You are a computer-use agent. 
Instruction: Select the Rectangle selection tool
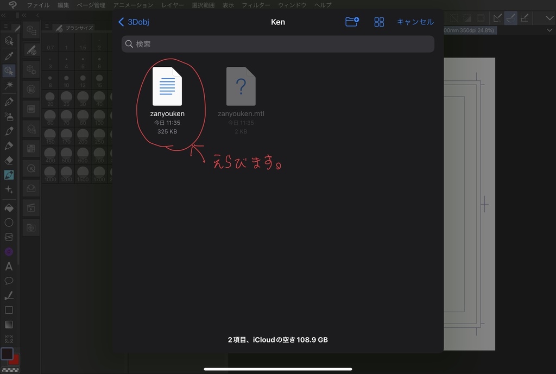9,310
